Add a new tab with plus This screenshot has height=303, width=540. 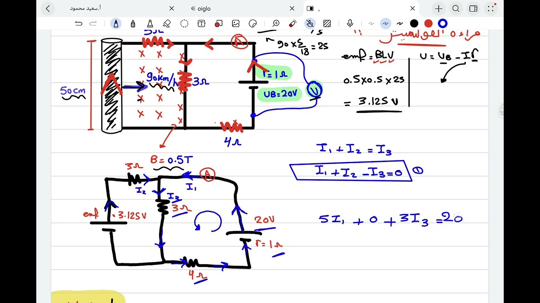(x=439, y=8)
